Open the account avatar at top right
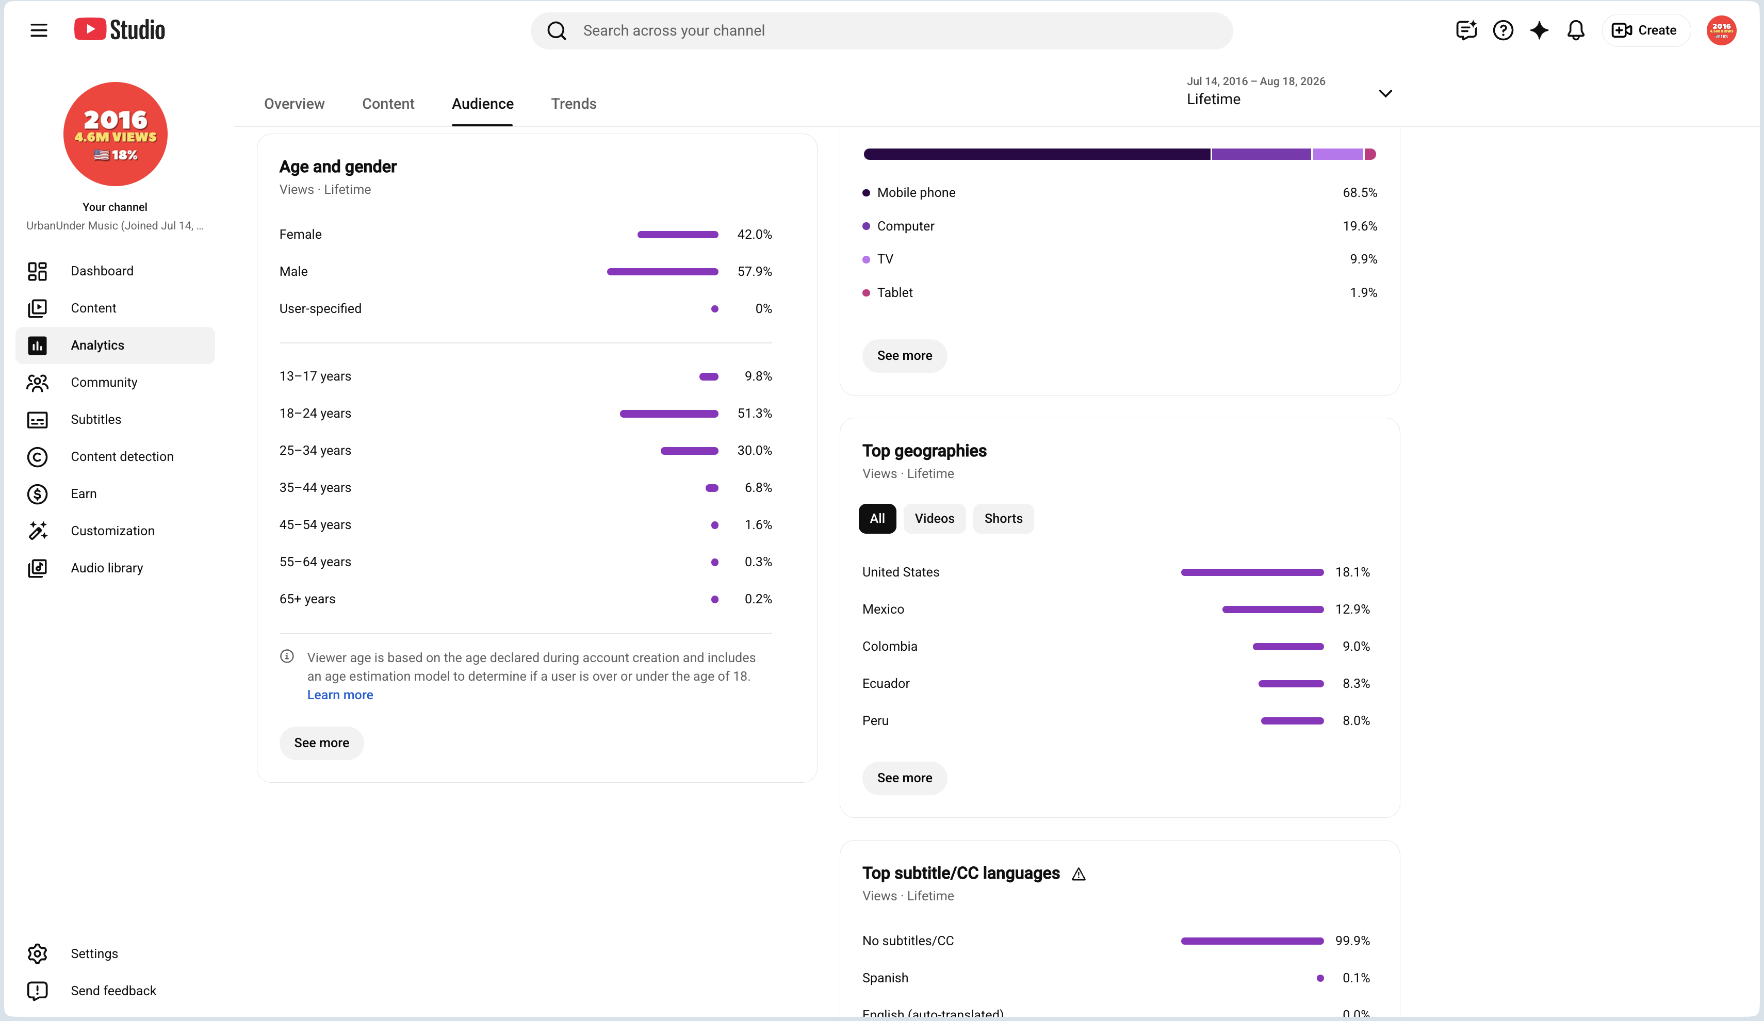1764x1021 pixels. [1721, 30]
